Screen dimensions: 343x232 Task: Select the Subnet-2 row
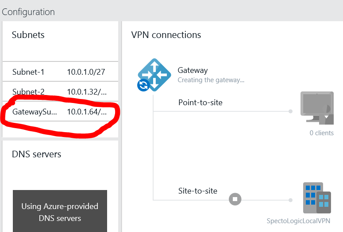coord(60,92)
